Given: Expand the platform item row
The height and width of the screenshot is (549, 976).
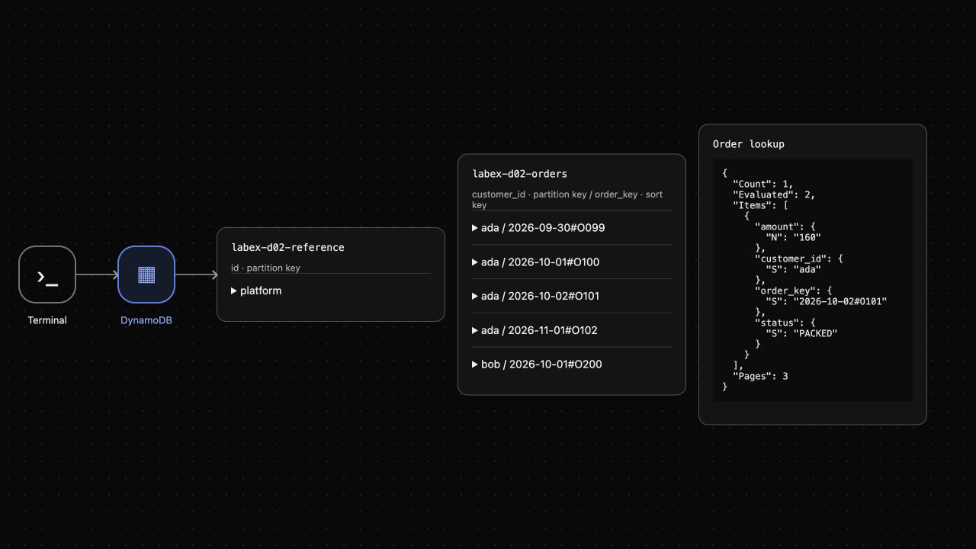Looking at the screenshot, I should 331,291.
